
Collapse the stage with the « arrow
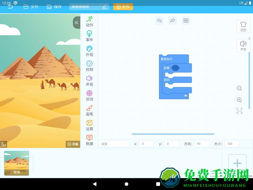(77, 22)
